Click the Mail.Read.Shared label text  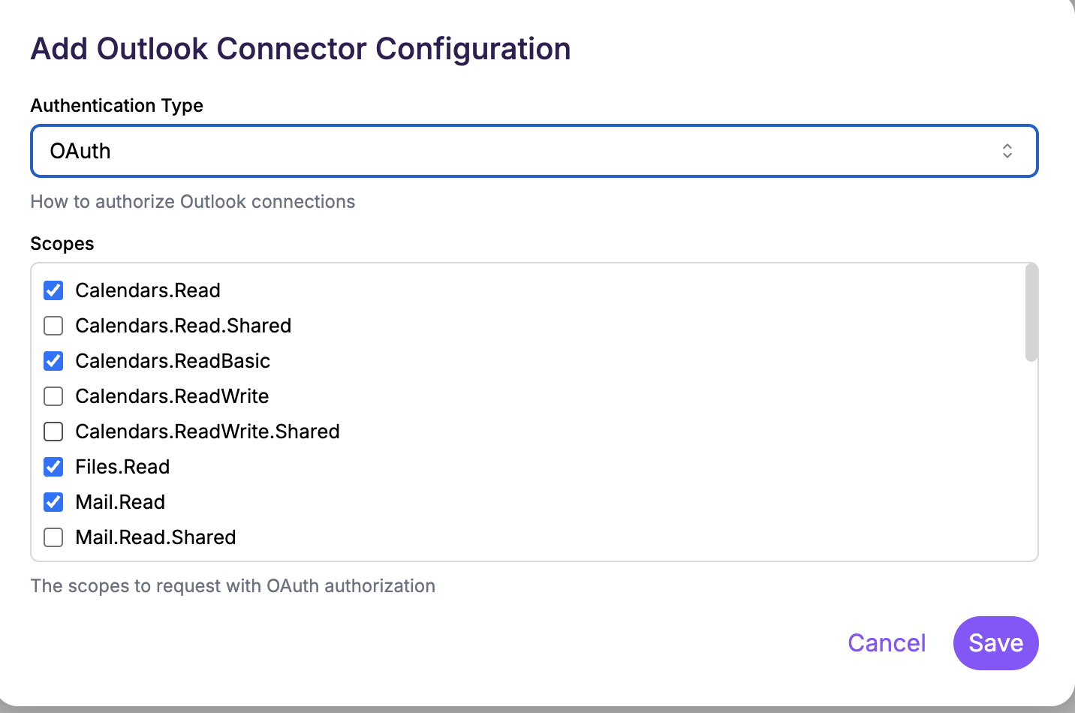coord(155,537)
